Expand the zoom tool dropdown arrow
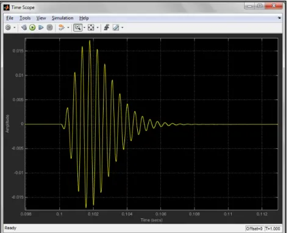289x233 pixels. click(x=84, y=27)
